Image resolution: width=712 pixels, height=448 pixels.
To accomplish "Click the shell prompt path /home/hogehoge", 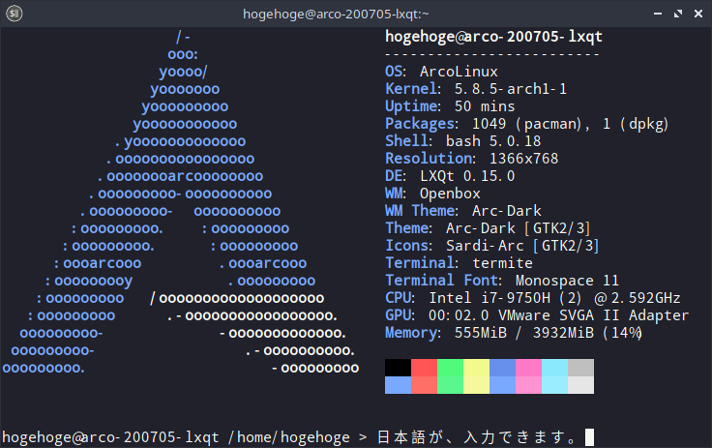I will point(289,437).
